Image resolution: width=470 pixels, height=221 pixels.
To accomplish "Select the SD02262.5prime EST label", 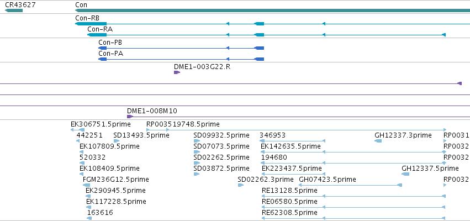I will point(221,157).
